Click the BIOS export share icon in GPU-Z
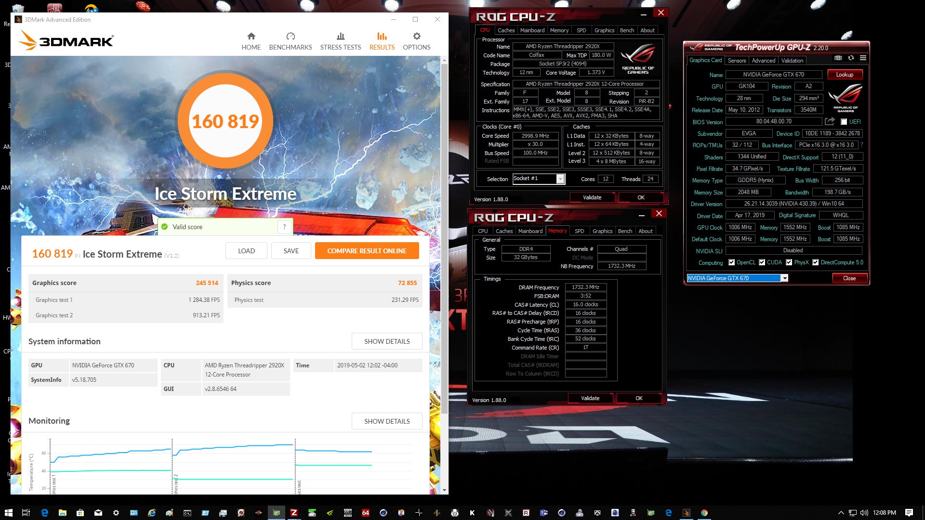 829,121
